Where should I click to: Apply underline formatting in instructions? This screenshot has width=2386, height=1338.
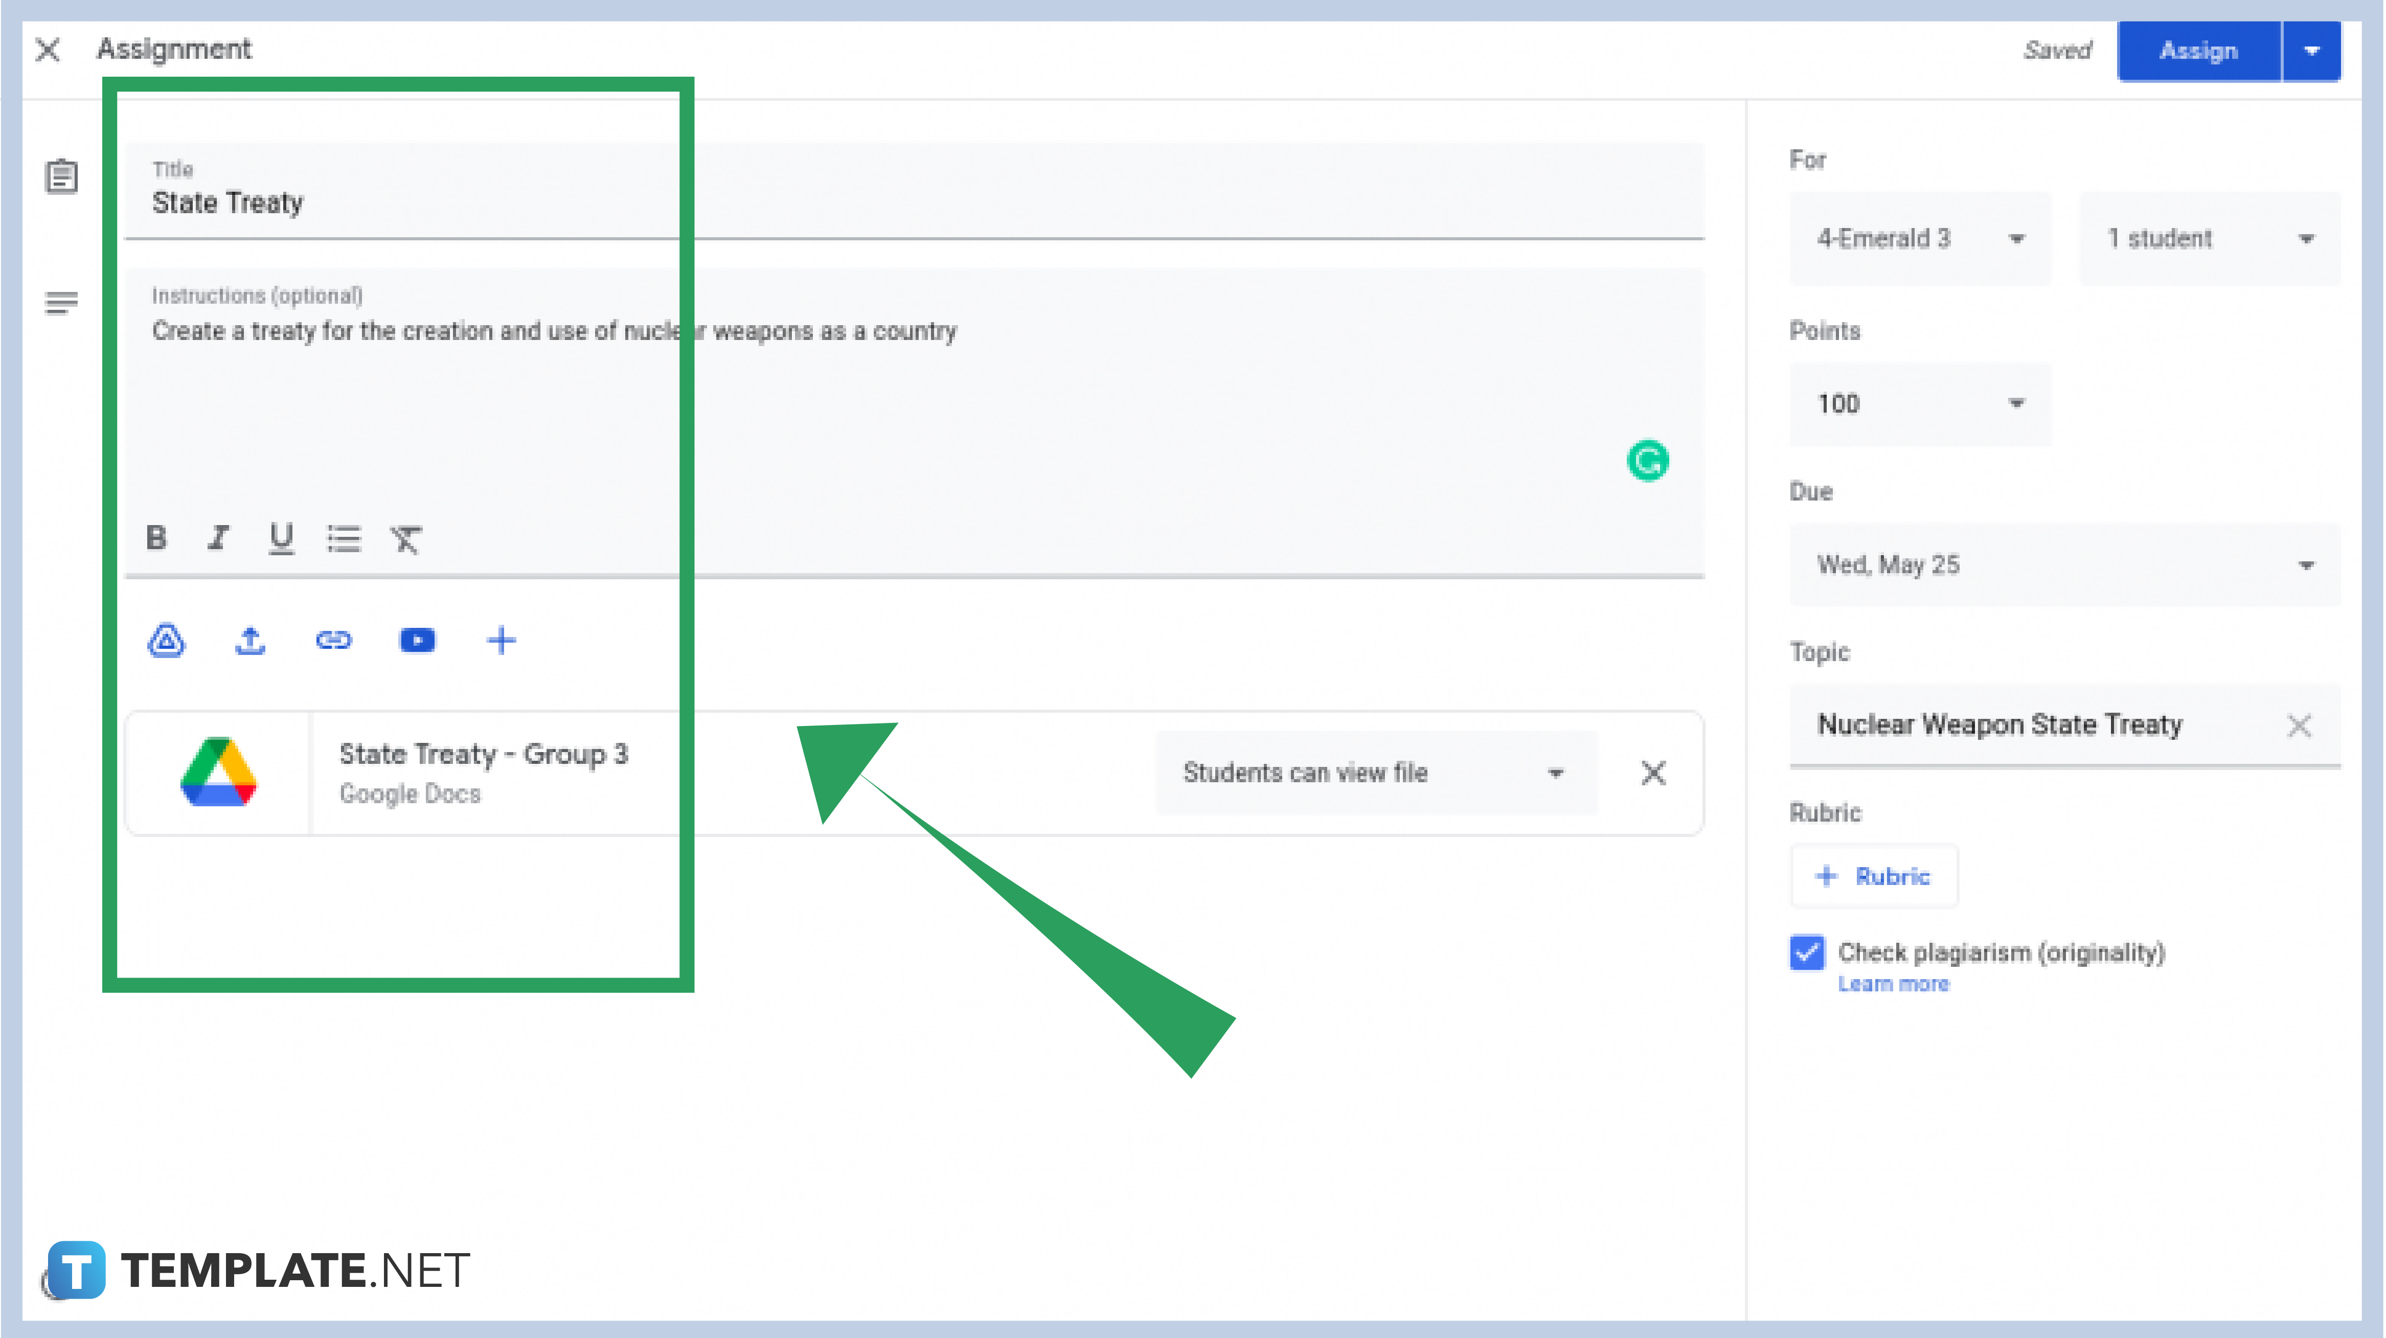281,538
